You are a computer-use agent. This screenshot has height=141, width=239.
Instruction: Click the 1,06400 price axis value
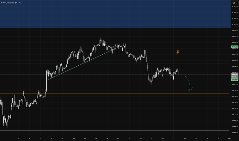(x=235, y=133)
